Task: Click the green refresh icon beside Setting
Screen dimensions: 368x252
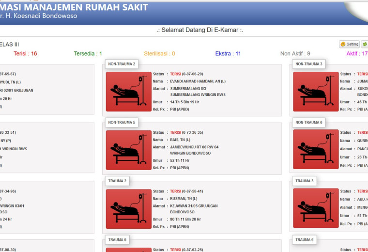Action: (365, 44)
